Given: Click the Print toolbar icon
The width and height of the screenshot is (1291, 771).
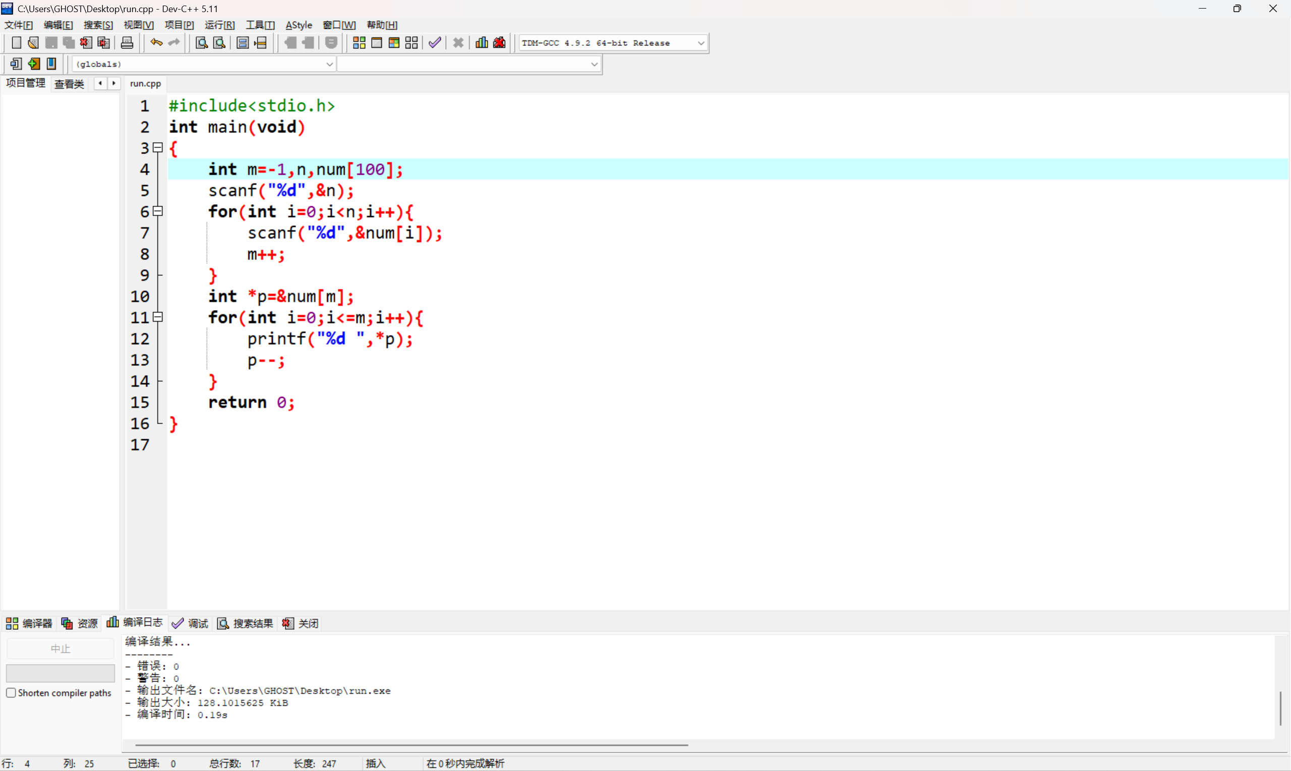Looking at the screenshot, I should coord(127,43).
